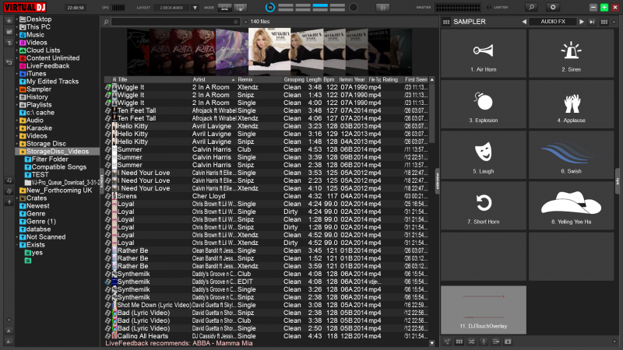
Task: Select the Sirens by Cher Lloyd track row
Action: (266, 196)
